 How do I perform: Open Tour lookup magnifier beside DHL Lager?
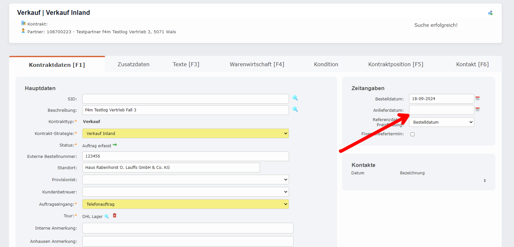point(107,216)
